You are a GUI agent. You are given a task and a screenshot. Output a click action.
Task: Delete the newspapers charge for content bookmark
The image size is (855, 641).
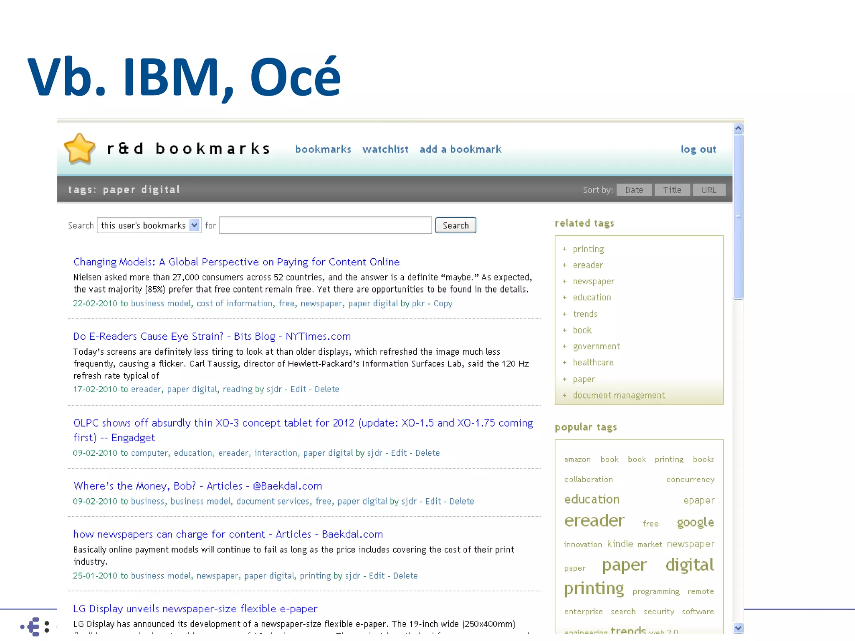pos(405,576)
